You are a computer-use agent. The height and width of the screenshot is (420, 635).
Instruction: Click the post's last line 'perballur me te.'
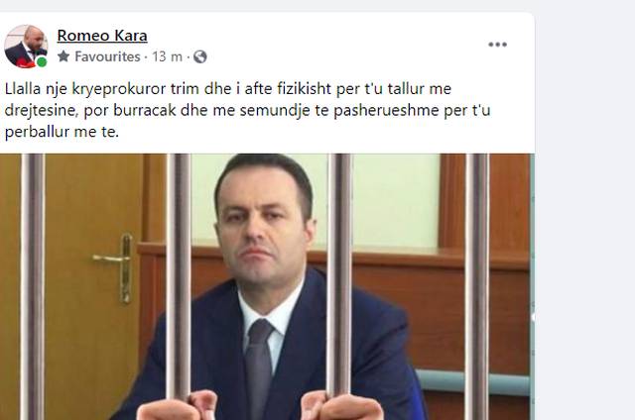coord(62,132)
